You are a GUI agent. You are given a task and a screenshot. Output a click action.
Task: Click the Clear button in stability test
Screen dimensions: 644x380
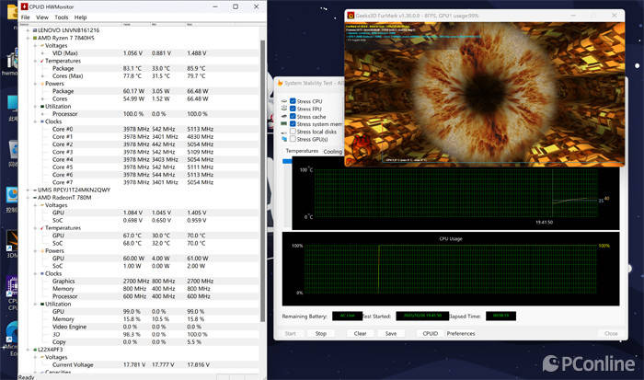(360, 334)
